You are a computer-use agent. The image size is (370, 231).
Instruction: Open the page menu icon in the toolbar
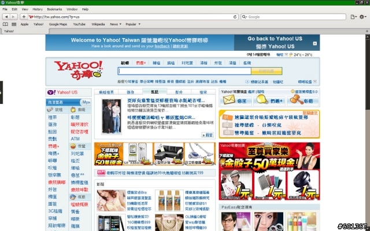click(353, 17)
